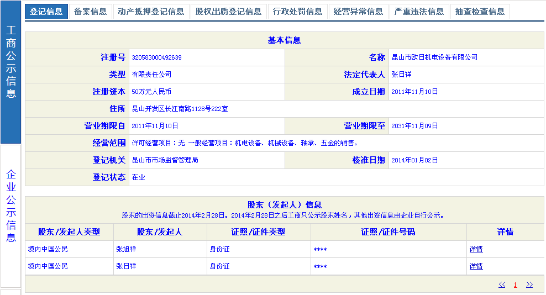Screen dimensions: 546x295
Task: Open 详情 link for shareholder 张日祥
Action: (x=476, y=266)
